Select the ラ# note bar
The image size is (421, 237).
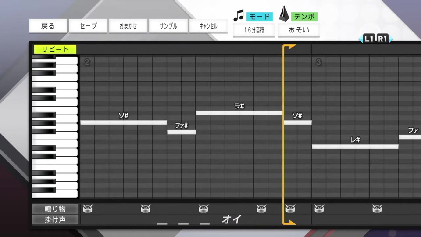[x=239, y=113]
